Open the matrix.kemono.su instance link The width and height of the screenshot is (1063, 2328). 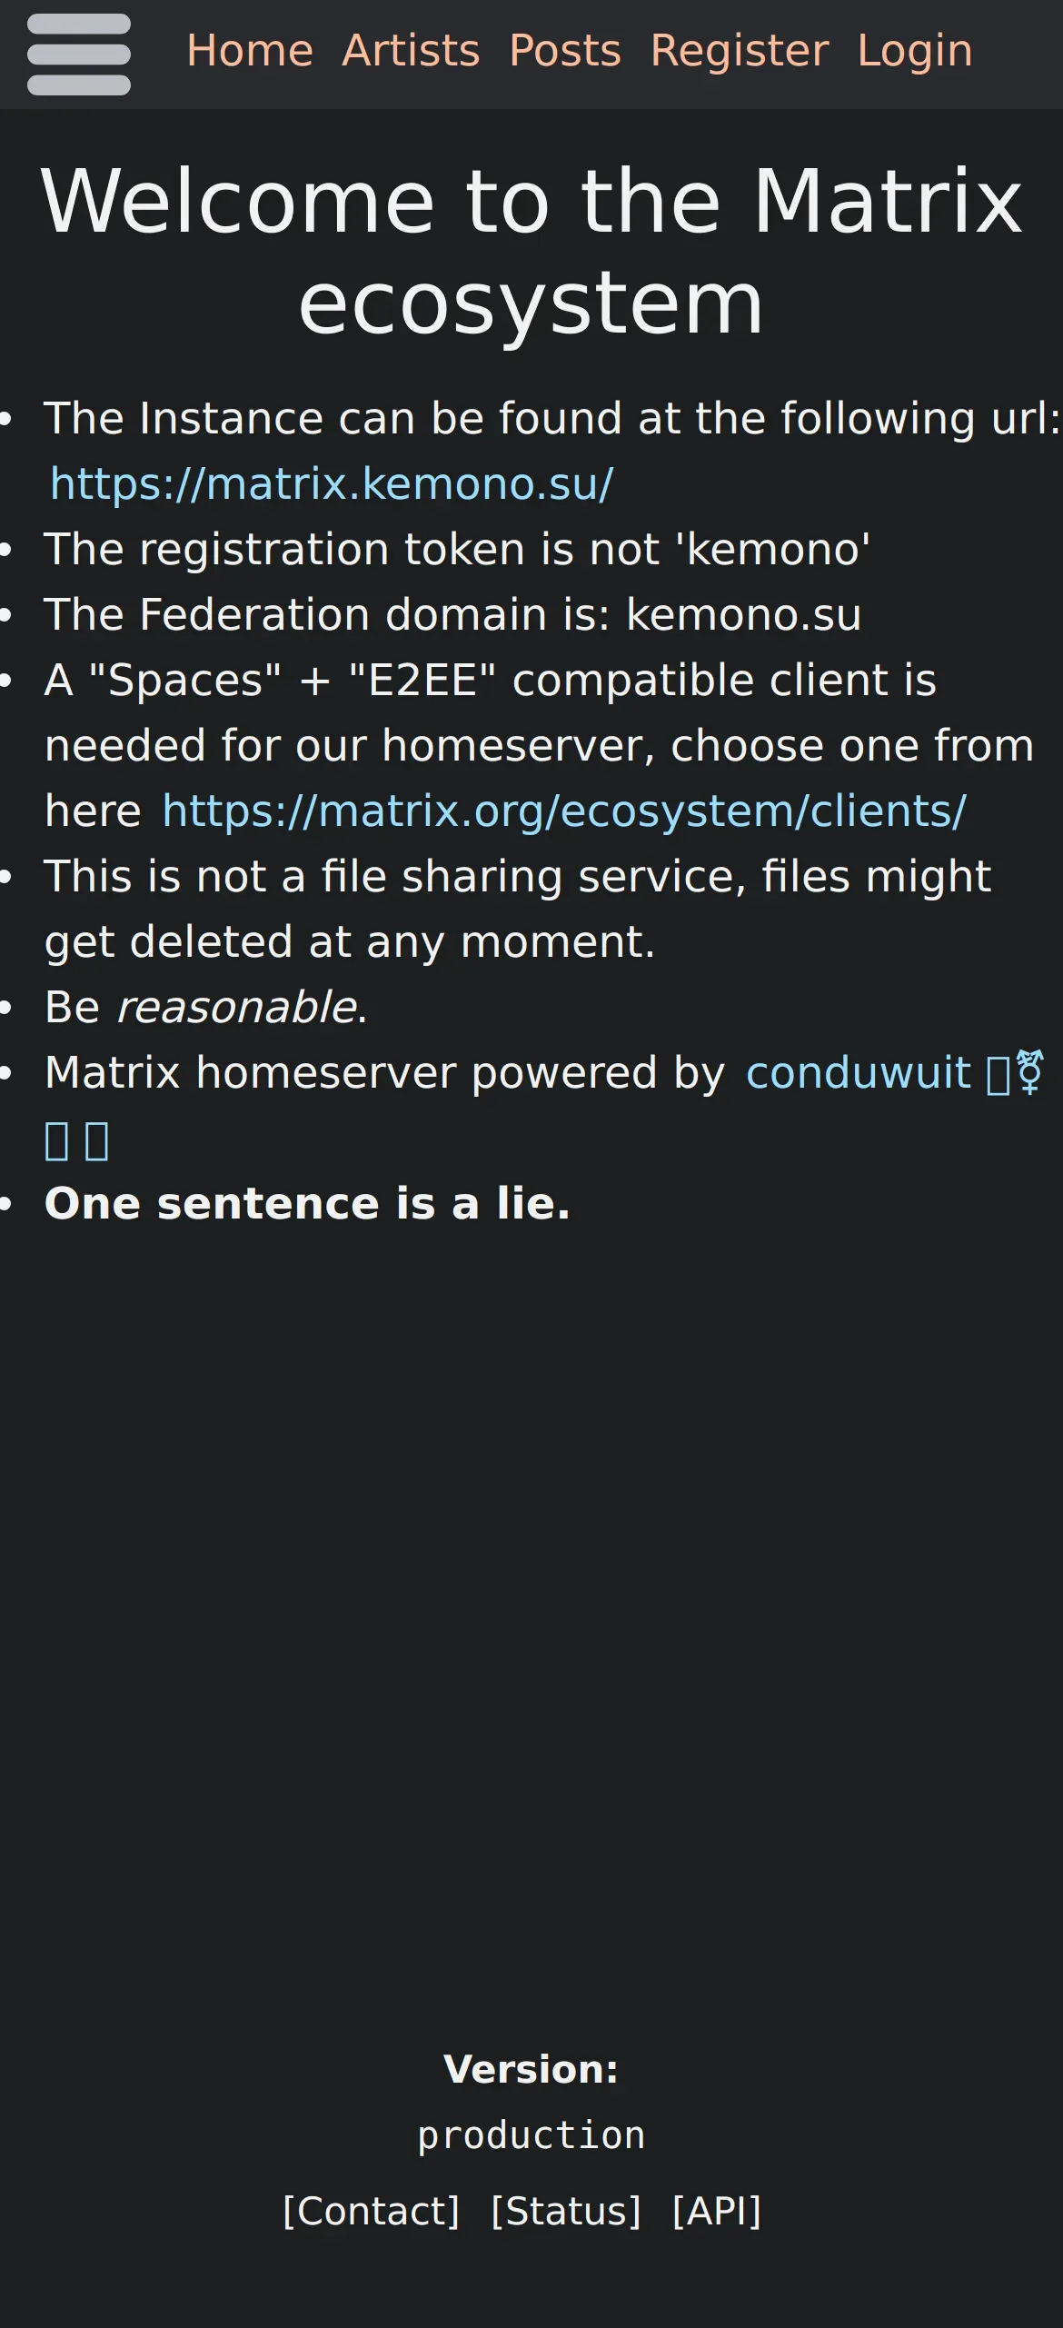point(332,483)
